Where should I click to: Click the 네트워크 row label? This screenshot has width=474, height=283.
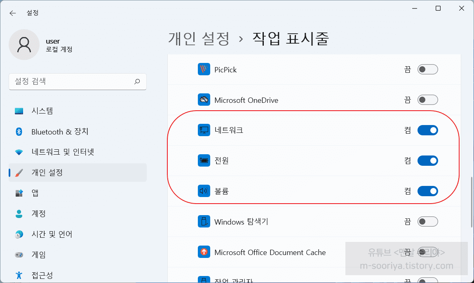tap(229, 130)
